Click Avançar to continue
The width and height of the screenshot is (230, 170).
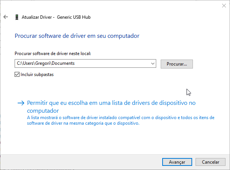coord(177,162)
